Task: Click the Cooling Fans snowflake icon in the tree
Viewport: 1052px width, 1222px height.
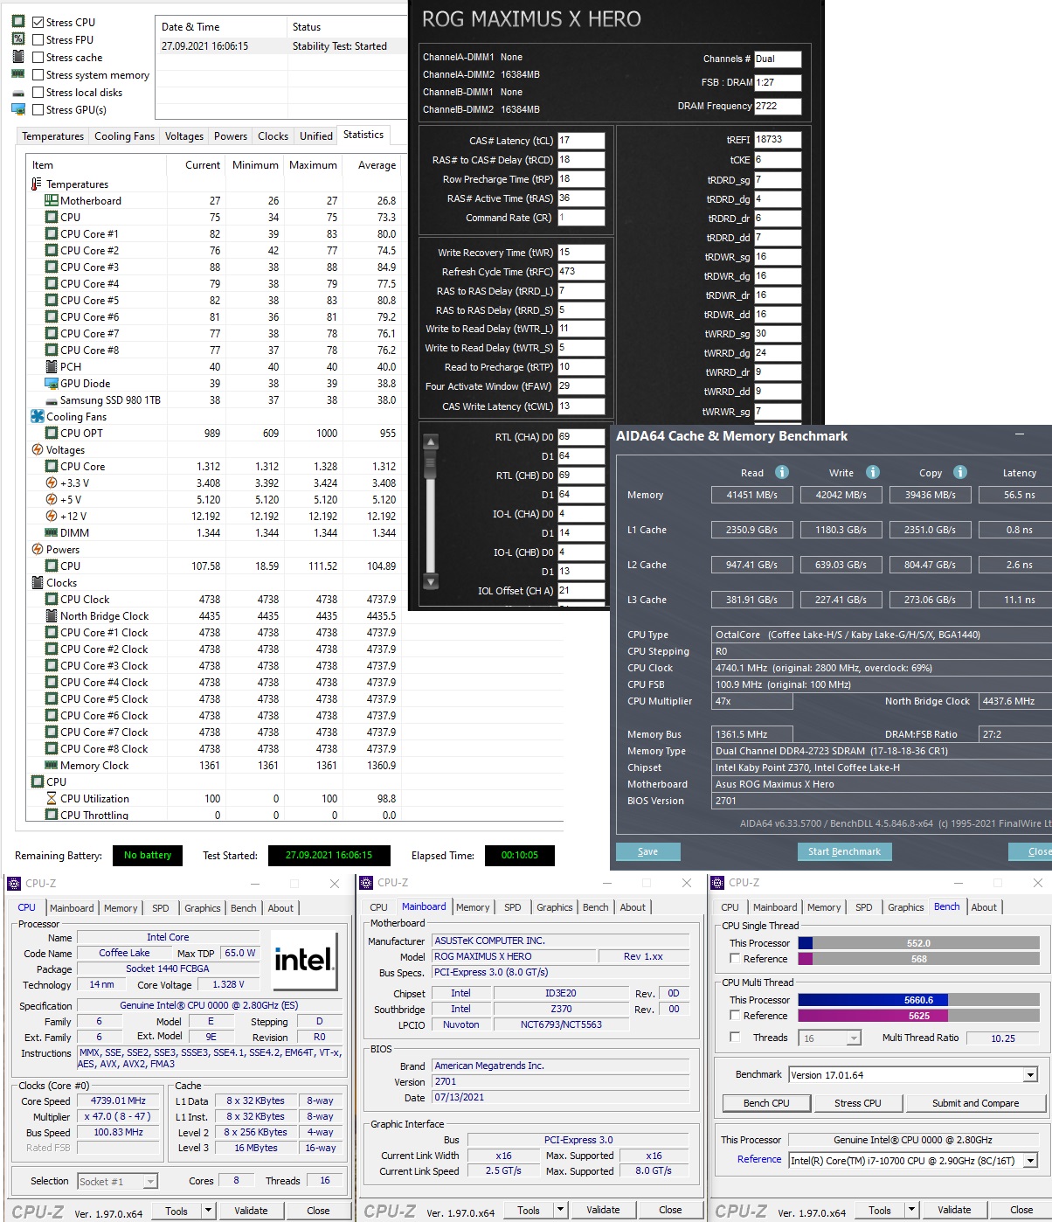Action: [37, 416]
